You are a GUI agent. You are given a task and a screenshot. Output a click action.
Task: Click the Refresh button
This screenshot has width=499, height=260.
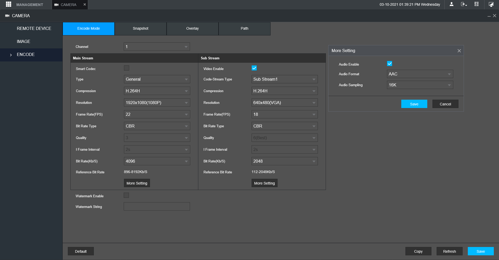point(450,251)
